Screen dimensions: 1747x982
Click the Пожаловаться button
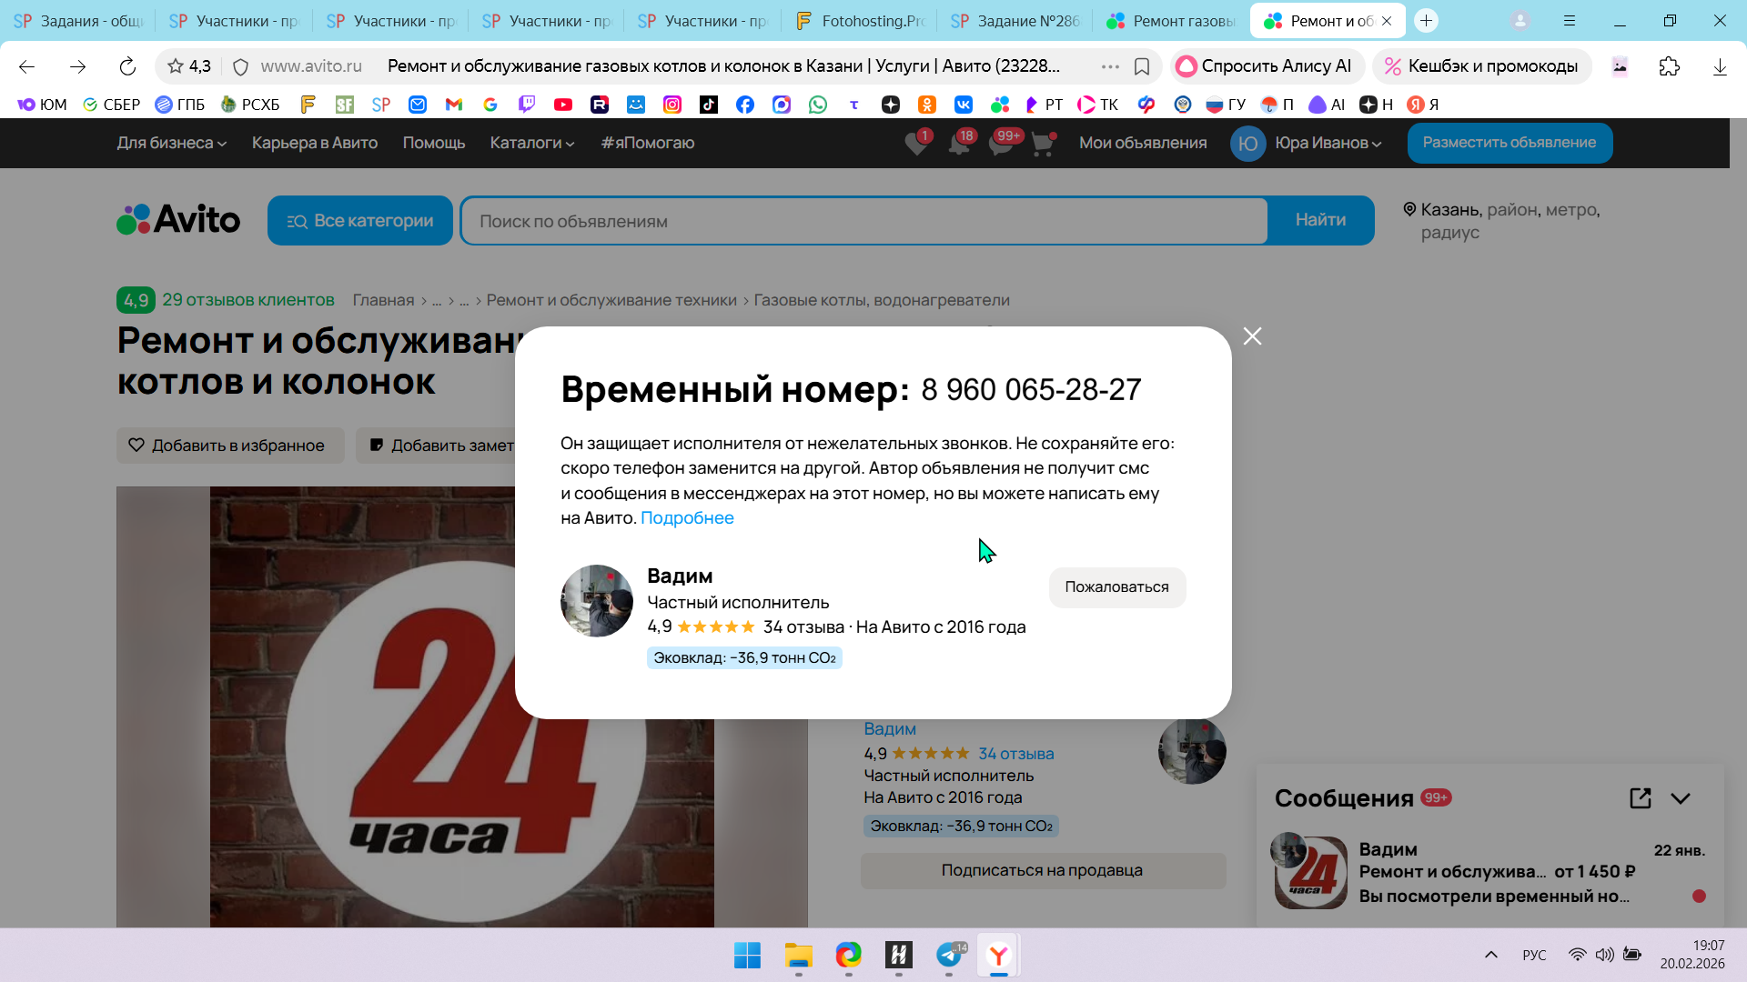(1116, 587)
